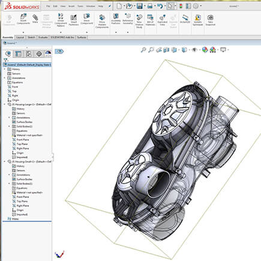Click the Update Speedpak button

[x=198, y=20]
